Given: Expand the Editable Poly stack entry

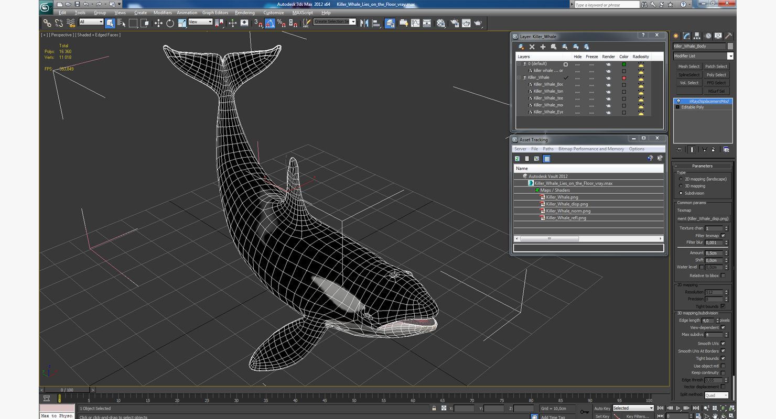Looking at the screenshot, I should pos(677,107).
